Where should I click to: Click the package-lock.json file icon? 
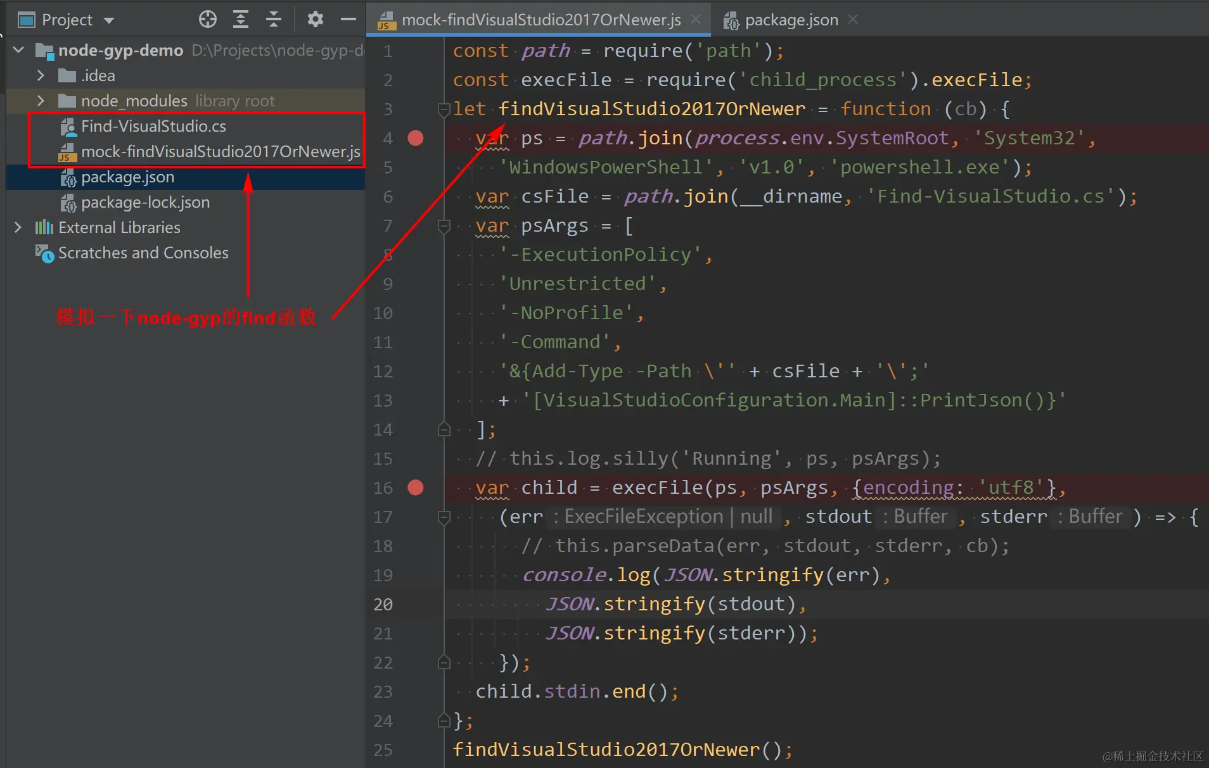pyautogui.click(x=68, y=203)
